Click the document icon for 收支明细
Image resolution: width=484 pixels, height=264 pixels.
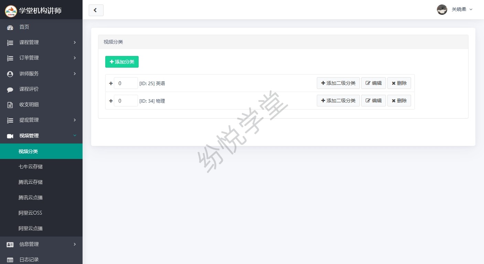(x=10, y=105)
